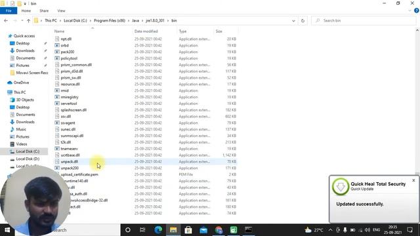
Task: Select splashscreen.dll file
Action: tap(73, 110)
